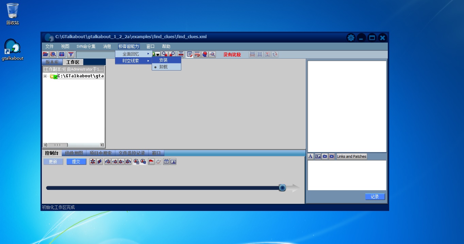Click the Links and Patches button

[352, 156]
